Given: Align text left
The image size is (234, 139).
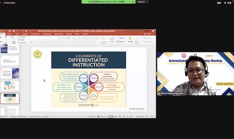Looking at the screenshot, I should [74, 42].
